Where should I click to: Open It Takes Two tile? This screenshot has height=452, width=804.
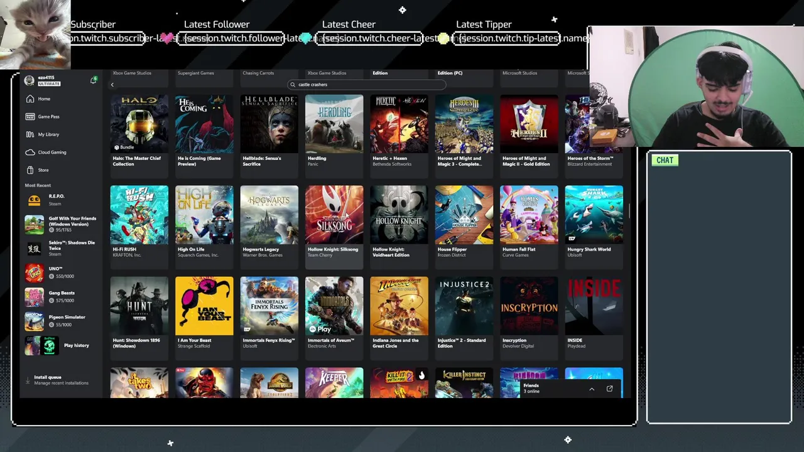pyautogui.click(x=139, y=383)
